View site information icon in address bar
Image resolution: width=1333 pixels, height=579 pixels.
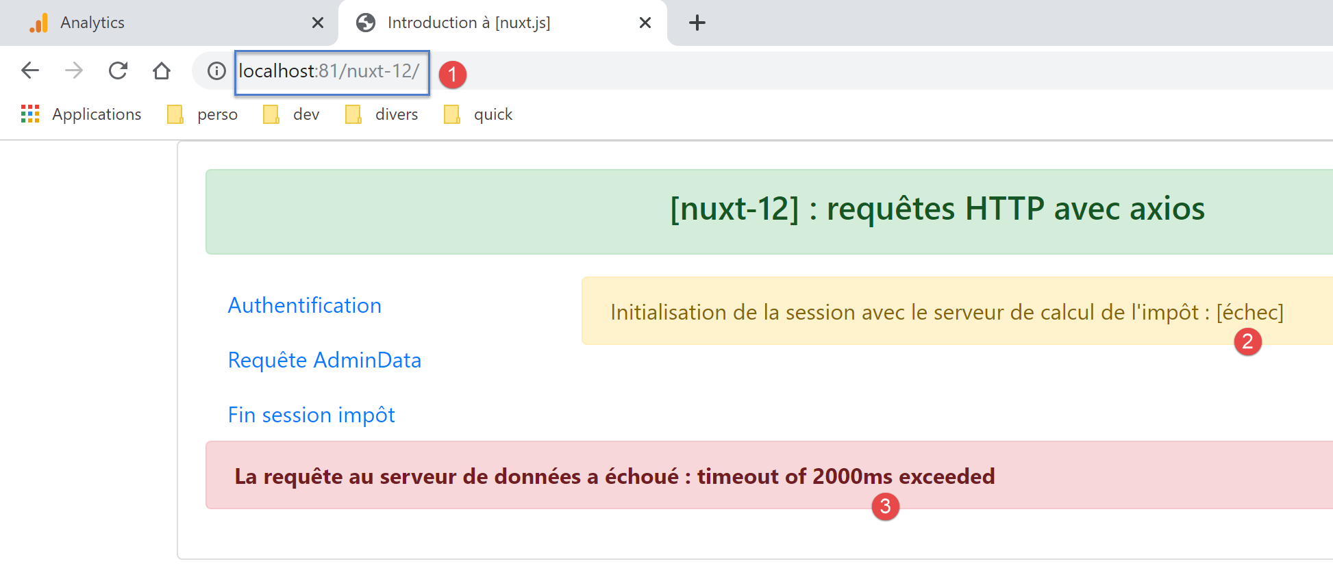click(x=216, y=71)
